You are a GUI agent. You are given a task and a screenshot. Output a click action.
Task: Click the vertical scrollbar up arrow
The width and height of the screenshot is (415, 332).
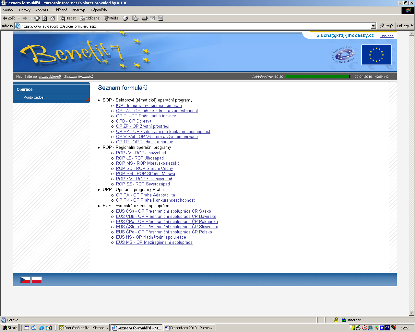[412, 33]
